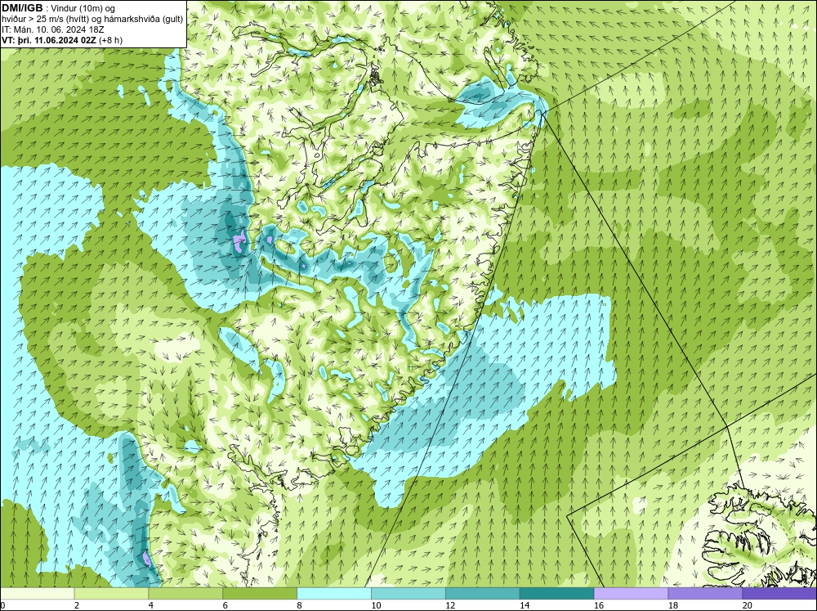The image size is (817, 611).
Task: Click the 12–14 m/s teal legend swatch
Action: click(483, 593)
